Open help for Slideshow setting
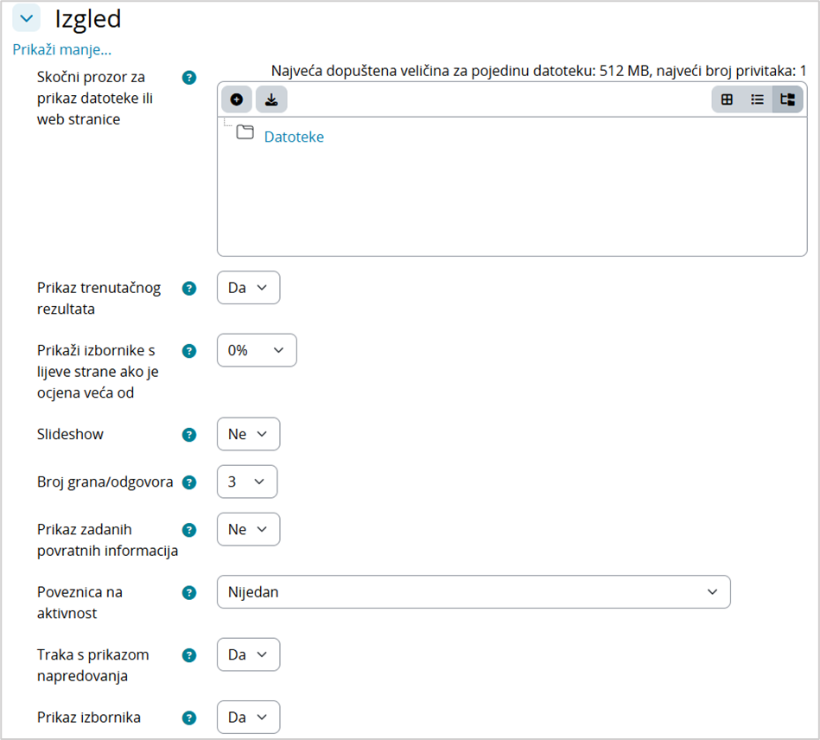Screen dimensions: 820x740 tap(189, 435)
